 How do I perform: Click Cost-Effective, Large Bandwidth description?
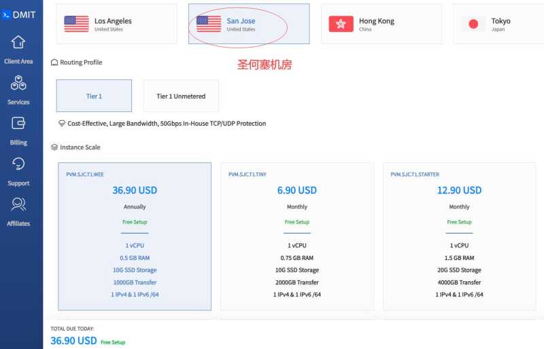[167, 124]
